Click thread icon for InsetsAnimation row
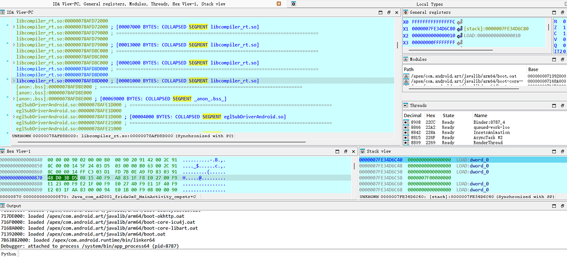This screenshot has width=567, height=257. 406,133
